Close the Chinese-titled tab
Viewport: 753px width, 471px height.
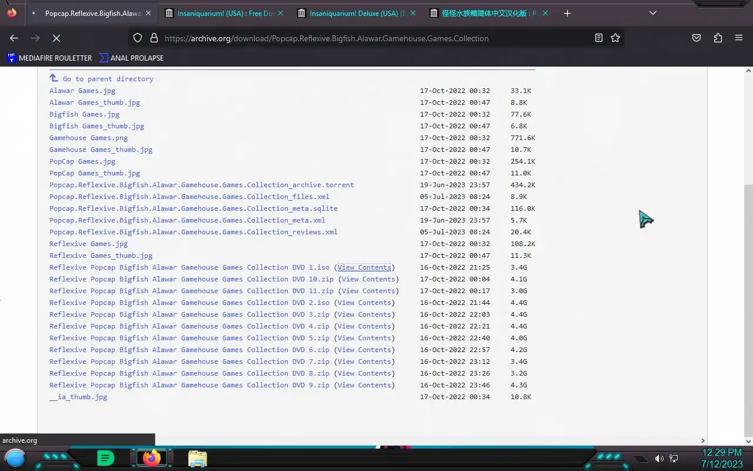point(545,13)
